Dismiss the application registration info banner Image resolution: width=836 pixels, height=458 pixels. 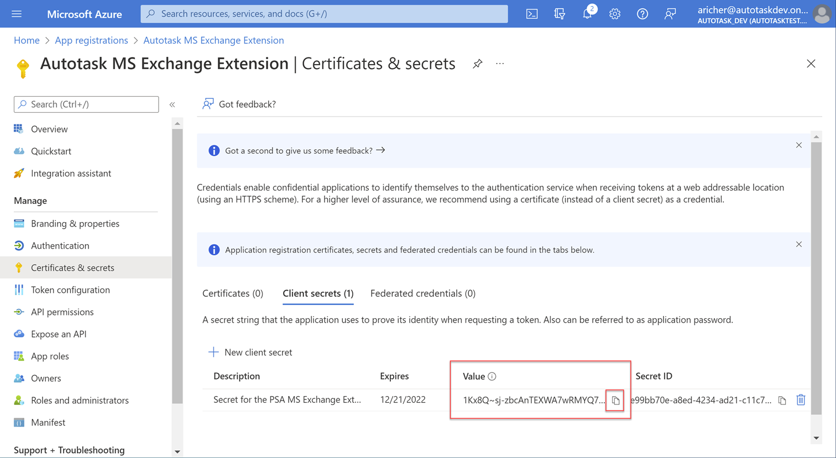coord(799,244)
